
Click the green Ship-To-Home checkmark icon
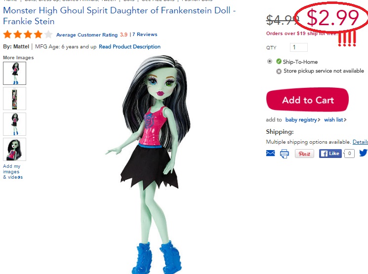coord(279,61)
